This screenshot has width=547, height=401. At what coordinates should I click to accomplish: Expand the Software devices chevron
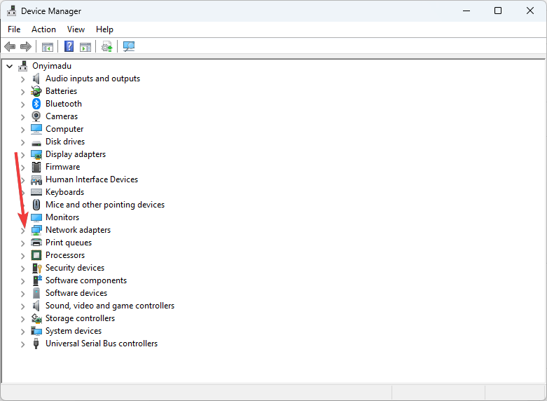coord(22,294)
